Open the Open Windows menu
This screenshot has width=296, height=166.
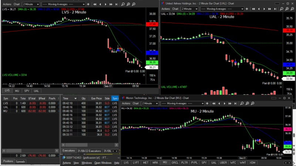(102, 163)
